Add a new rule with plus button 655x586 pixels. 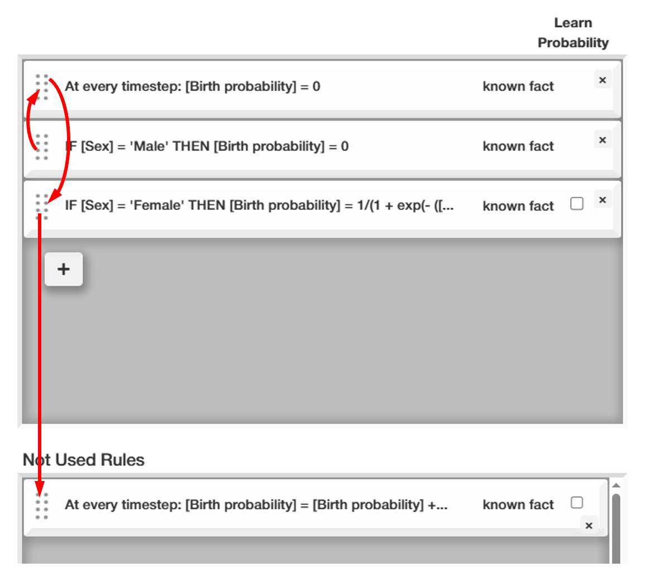pyautogui.click(x=64, y=269)
